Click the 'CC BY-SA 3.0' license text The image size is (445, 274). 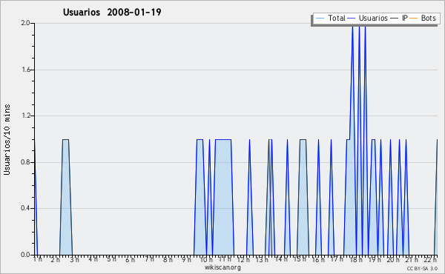(422, 269)
